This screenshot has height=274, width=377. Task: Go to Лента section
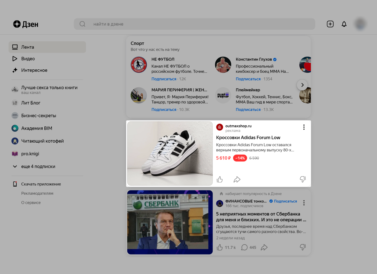click(x=47, y=47)
